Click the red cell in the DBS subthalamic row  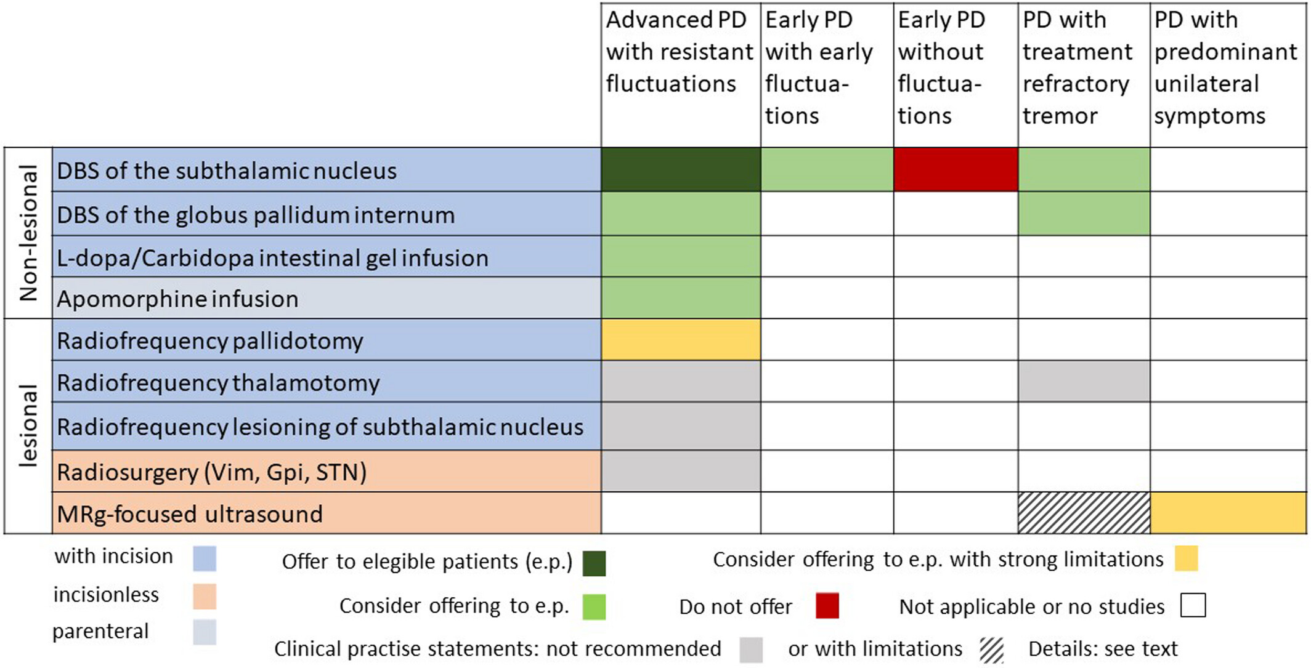click(956, 169)
